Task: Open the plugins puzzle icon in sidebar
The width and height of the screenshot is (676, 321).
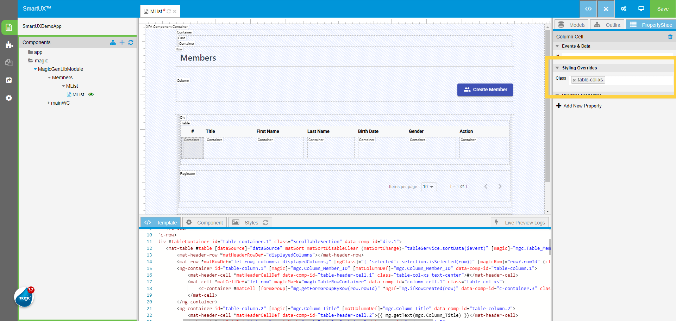Action: coord(9,45)
